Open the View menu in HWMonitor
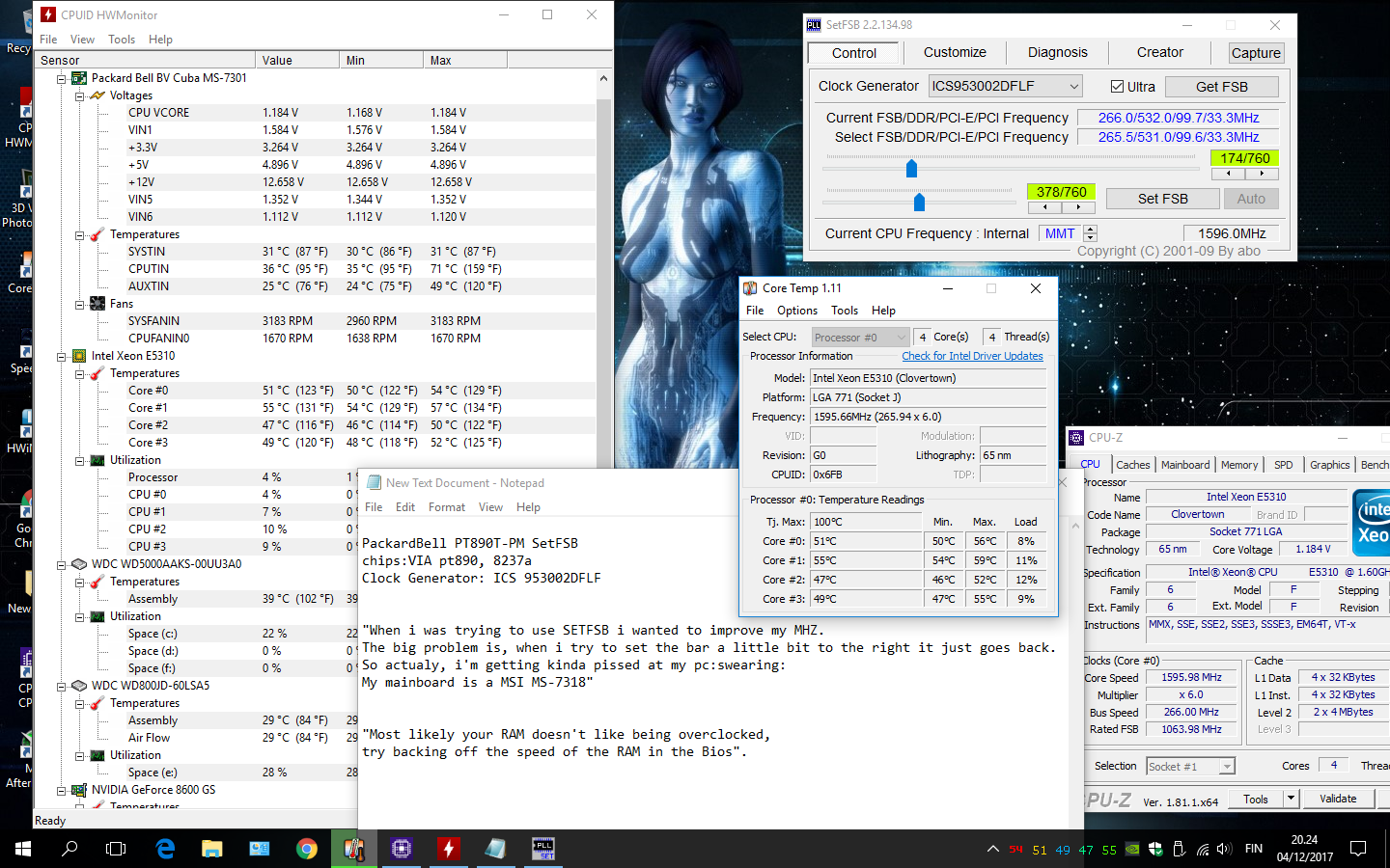The height and width of the screenshot is (868, 1390). tap(82, 40)
